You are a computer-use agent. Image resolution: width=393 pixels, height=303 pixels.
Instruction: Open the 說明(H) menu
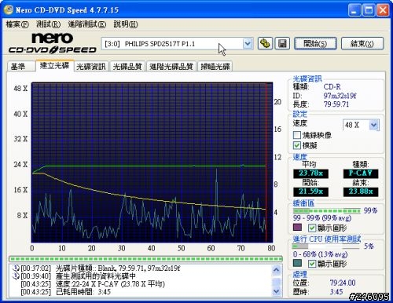pos(126,24)
